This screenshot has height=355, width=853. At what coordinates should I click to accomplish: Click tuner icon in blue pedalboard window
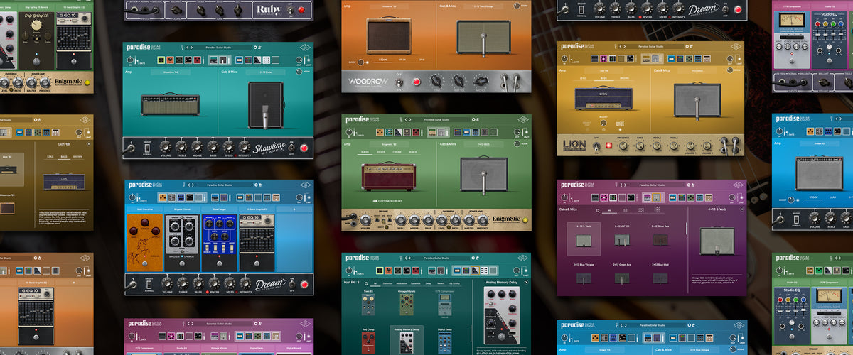pos(184,185)
